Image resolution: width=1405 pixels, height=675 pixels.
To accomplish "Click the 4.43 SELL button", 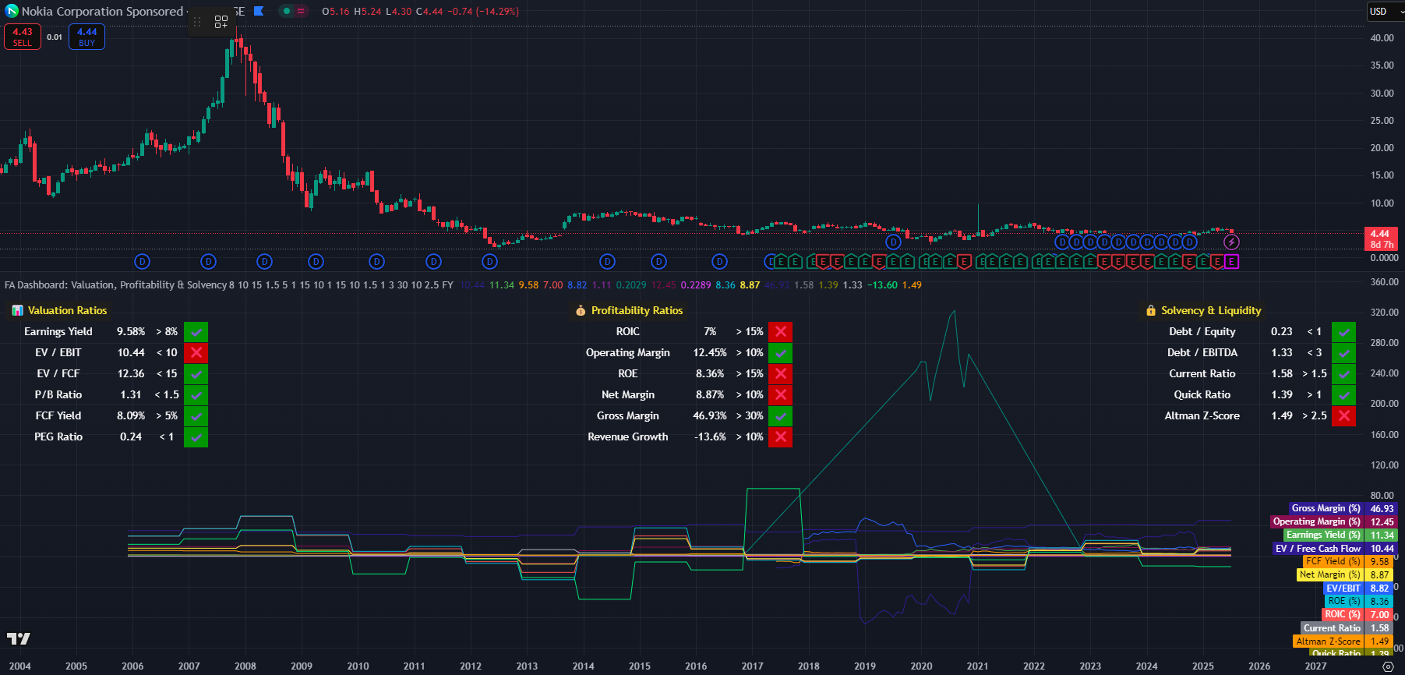I will point(23,37).
